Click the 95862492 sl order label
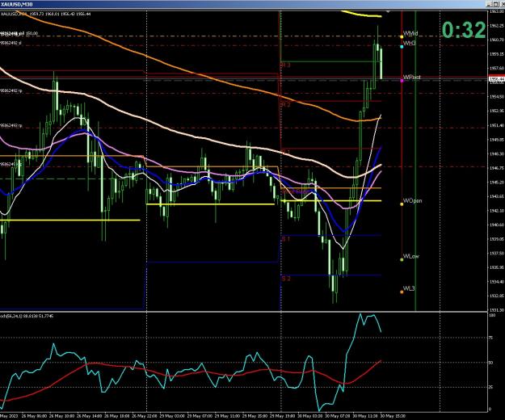Image resolution: width=505 pixels, height=420 pixels. (11, 43)
